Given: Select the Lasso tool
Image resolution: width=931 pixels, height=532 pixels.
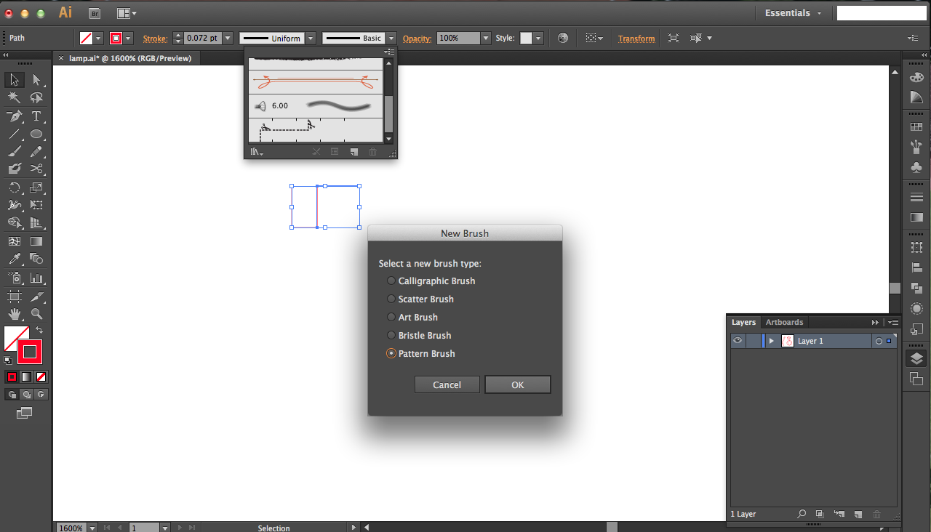Looking at the screenshot, I should tap(36, 97).
